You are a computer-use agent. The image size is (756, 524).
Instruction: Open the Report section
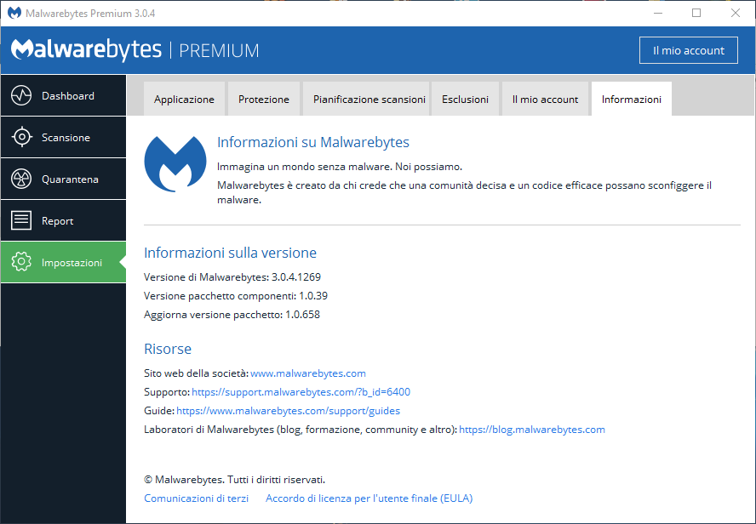coord(63,220)
